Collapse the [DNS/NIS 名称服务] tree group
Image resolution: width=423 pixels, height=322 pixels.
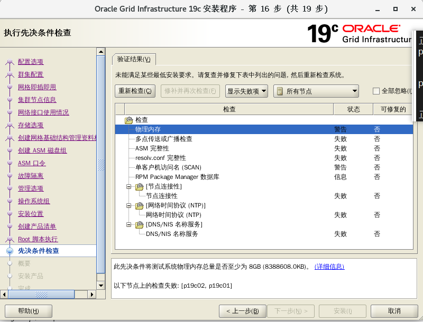pos(129,224)
